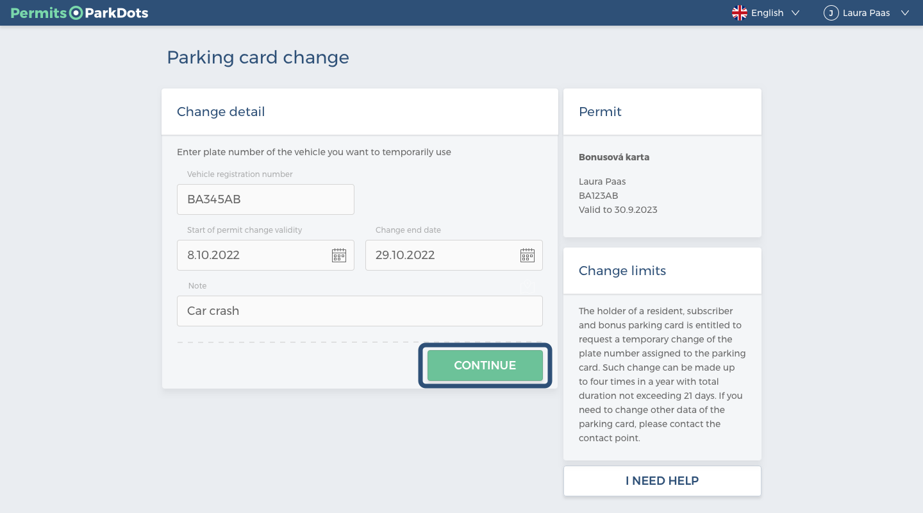Image resolution: width=923 pixels, height=513 pixels.
Task: Click the Change detail section heading
Action: [220, 112]
